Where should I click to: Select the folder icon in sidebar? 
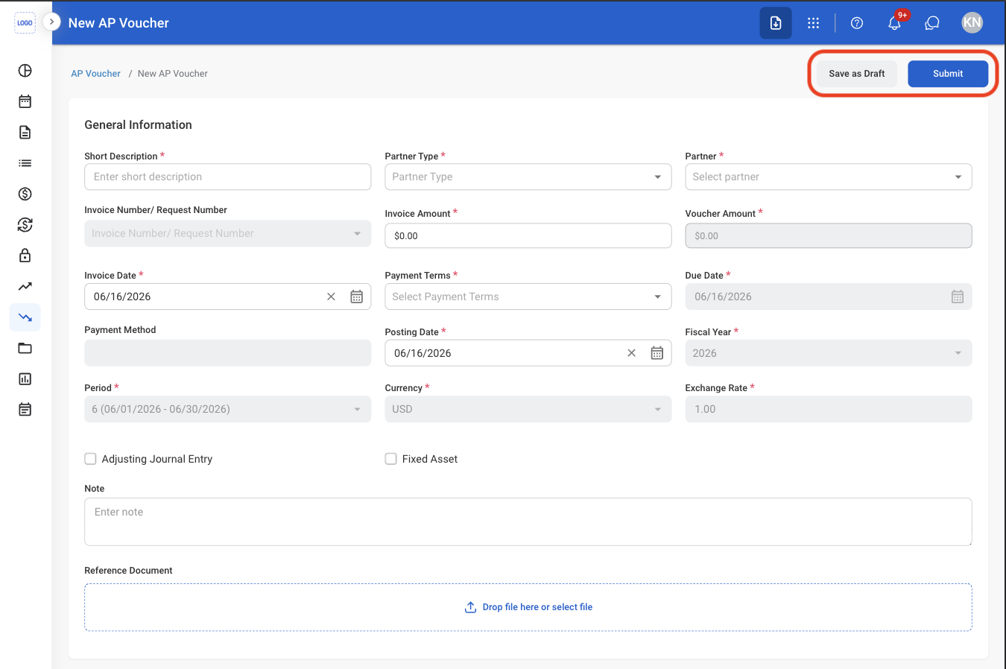click(x=25, y=348)
